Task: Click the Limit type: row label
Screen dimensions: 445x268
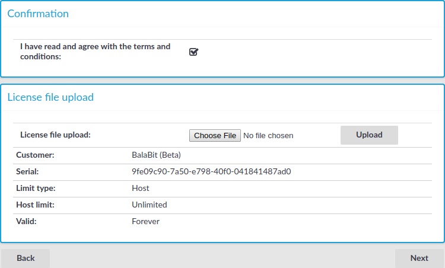Action: (36, 189)
